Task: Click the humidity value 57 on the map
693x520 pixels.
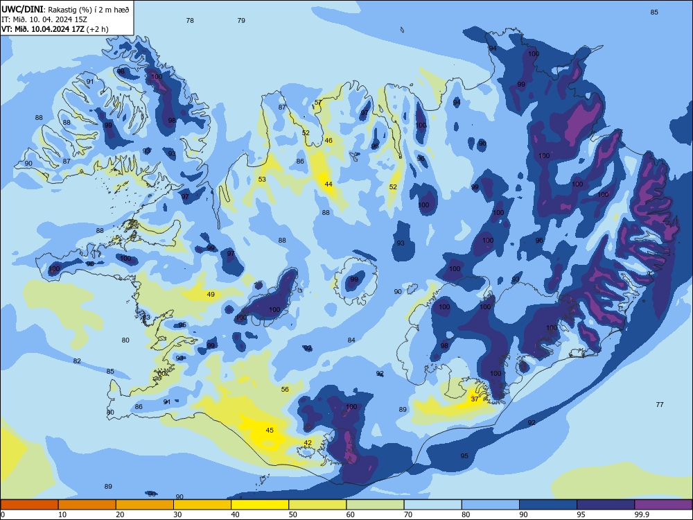Action: coord(318,102)
